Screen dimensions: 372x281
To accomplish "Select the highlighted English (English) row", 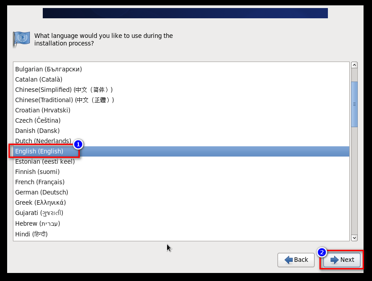I will [181, 151].
